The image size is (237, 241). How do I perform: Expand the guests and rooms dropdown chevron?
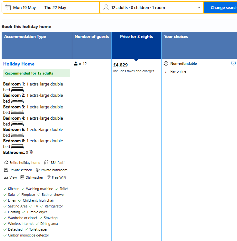point(199,7)
